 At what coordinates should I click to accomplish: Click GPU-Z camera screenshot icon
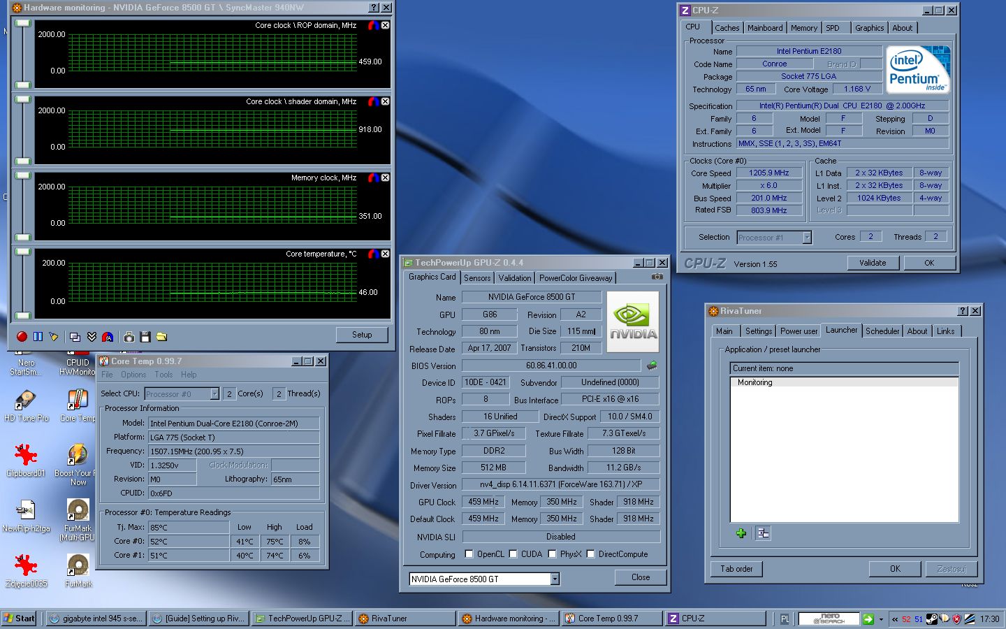(x=657, y=277)
